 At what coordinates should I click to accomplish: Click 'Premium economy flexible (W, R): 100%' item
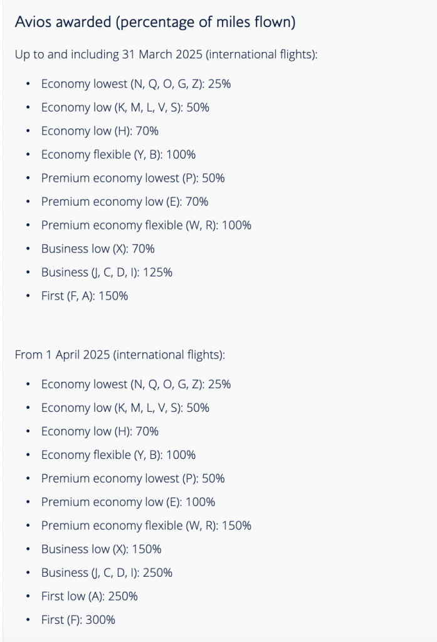click(x=145, y=225)
